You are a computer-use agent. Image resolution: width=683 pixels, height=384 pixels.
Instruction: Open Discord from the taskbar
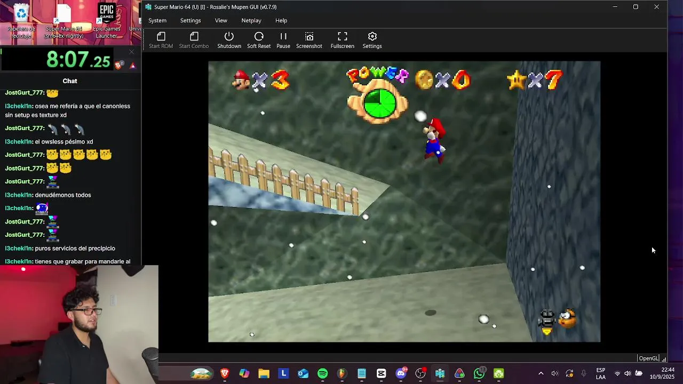(x=401, y=373)
